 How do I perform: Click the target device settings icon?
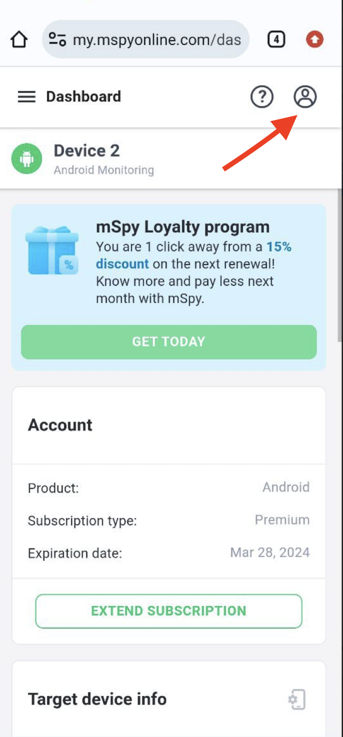297,699
